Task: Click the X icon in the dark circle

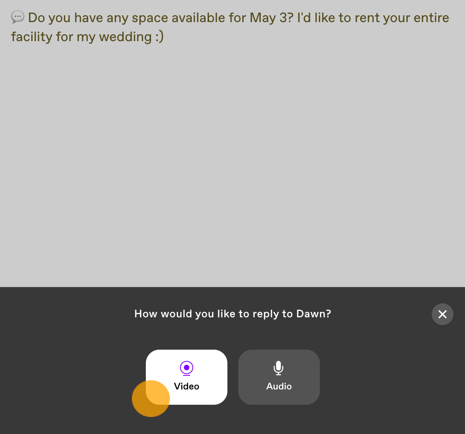Action: (x=443, y=314)
